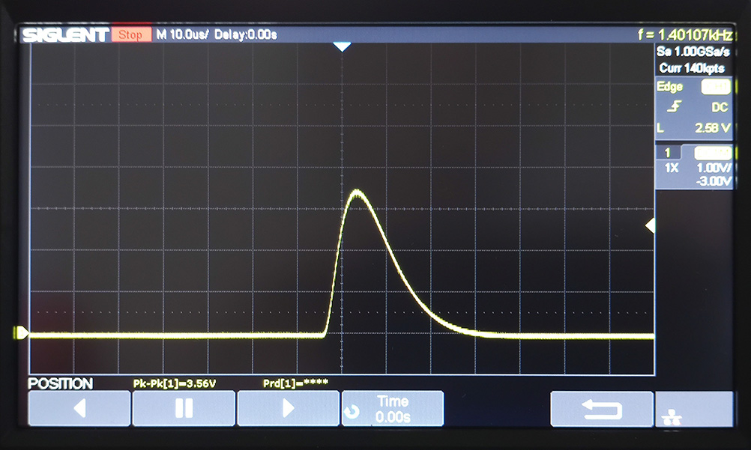Click the left arrow navigation icon
Viewport: 751px width, 450px height.
click(x=78, y=408)
